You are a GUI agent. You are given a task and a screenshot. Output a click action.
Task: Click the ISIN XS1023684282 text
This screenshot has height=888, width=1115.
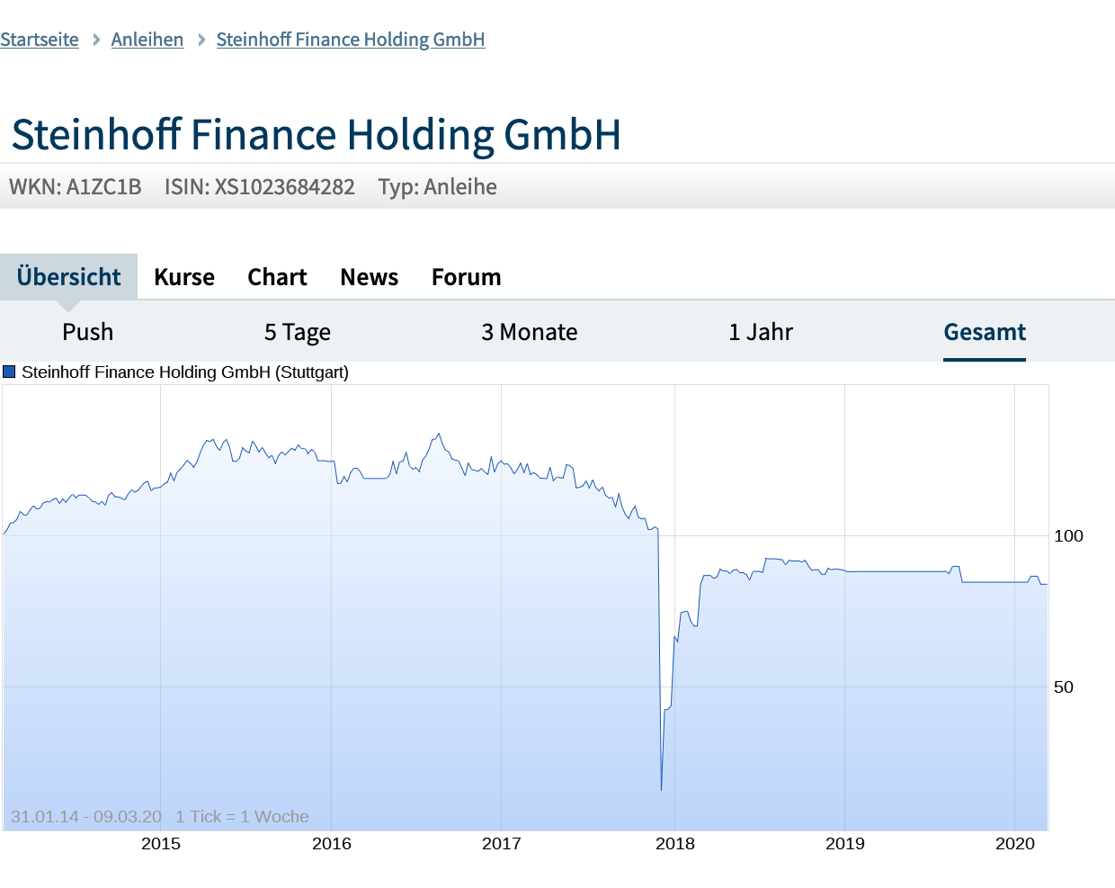point(259,186)
